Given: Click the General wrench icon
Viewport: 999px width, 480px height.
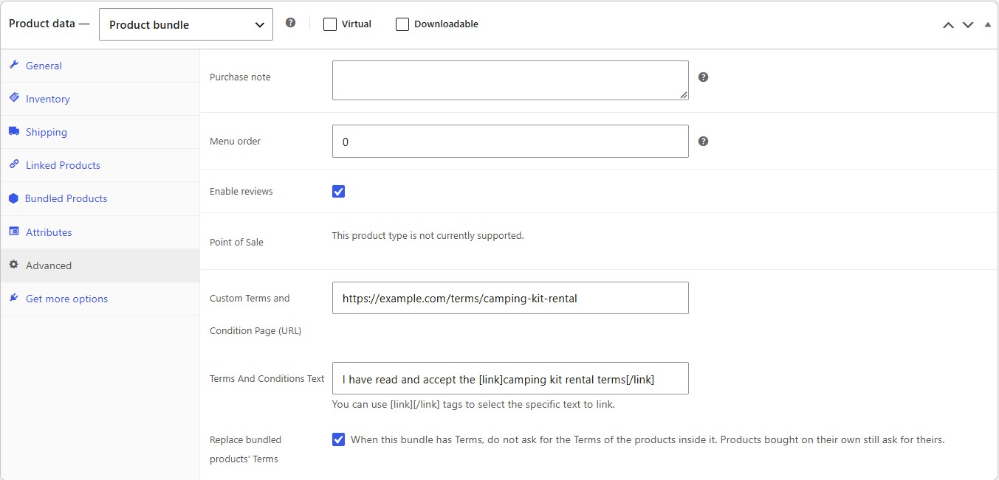Looking at the screenshot, I should (x=13, y=65).
